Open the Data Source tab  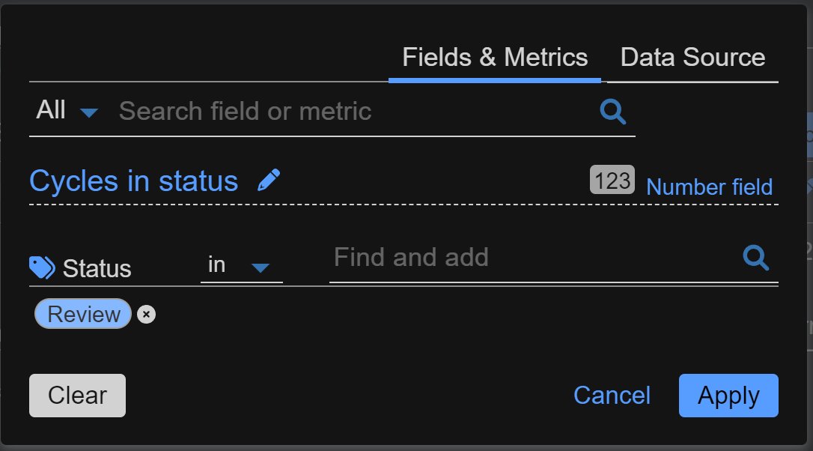pyautogui.click(x=692, y=58)
